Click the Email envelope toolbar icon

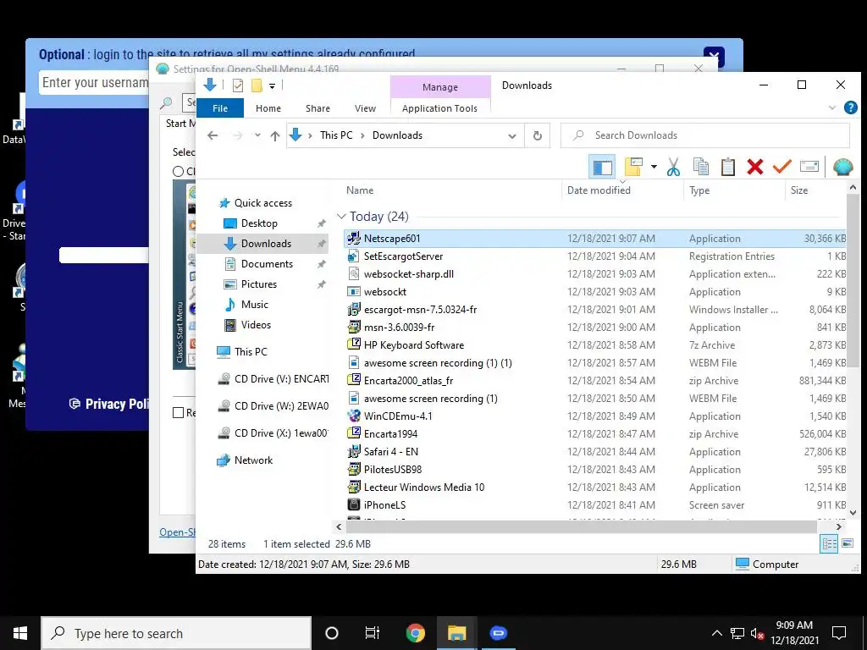pos(809,167)
